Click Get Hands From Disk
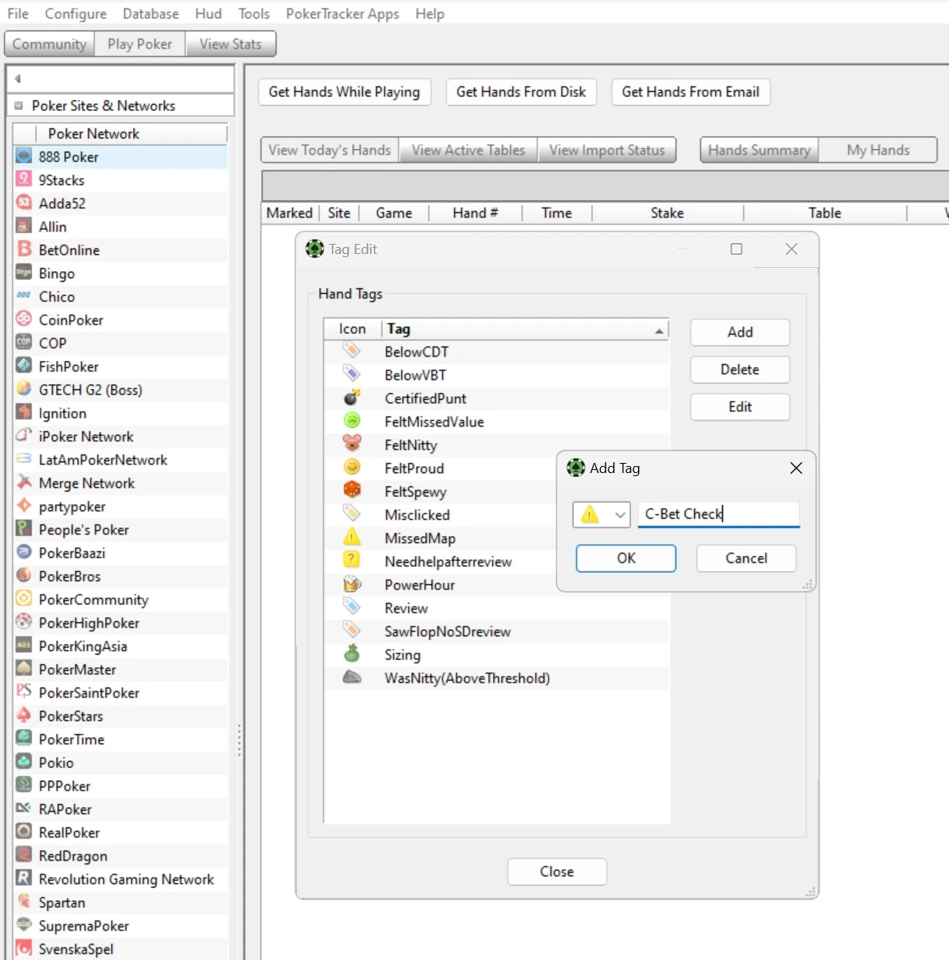949x960 pixels. click(522, 92)
